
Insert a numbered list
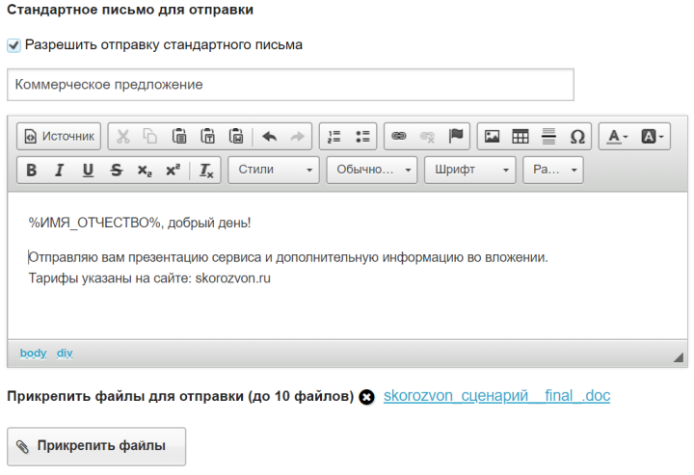(334, 136)
